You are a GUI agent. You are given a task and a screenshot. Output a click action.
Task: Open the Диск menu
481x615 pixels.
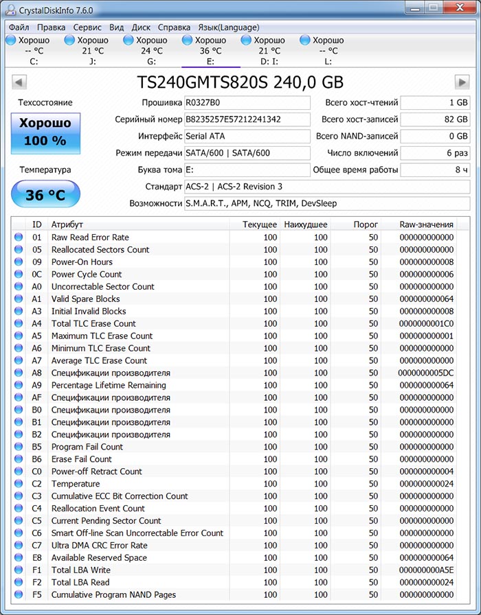pos(141,27)
